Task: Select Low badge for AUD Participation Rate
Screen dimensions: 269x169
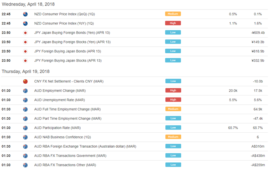Action: coord(173,128)
